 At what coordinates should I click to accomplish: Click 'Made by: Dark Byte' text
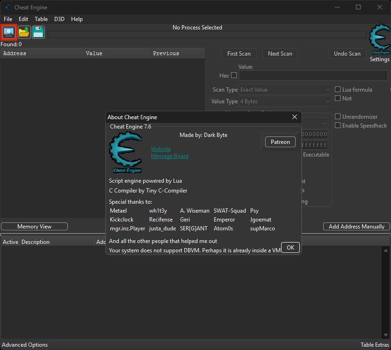[x=203, y=135]
